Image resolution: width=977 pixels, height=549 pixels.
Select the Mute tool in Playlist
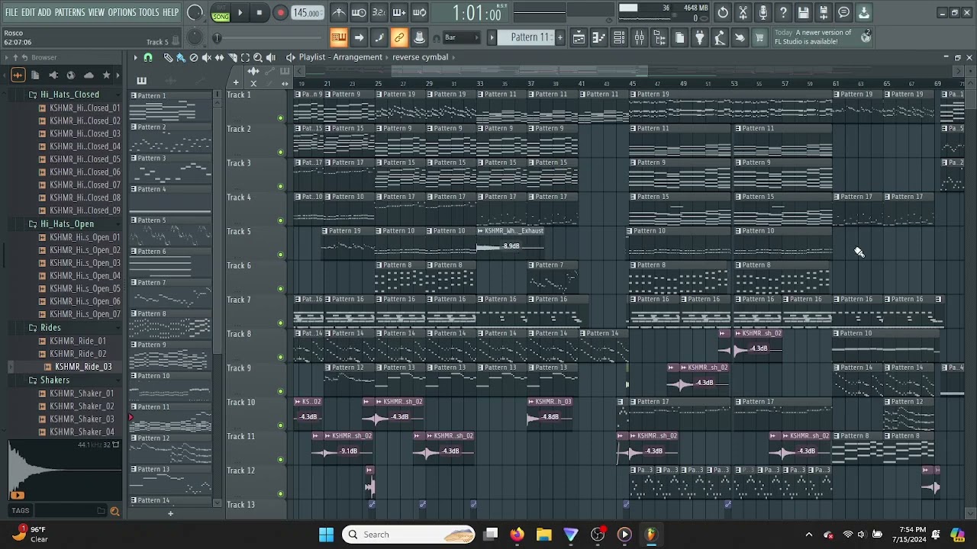coord(207,57)
